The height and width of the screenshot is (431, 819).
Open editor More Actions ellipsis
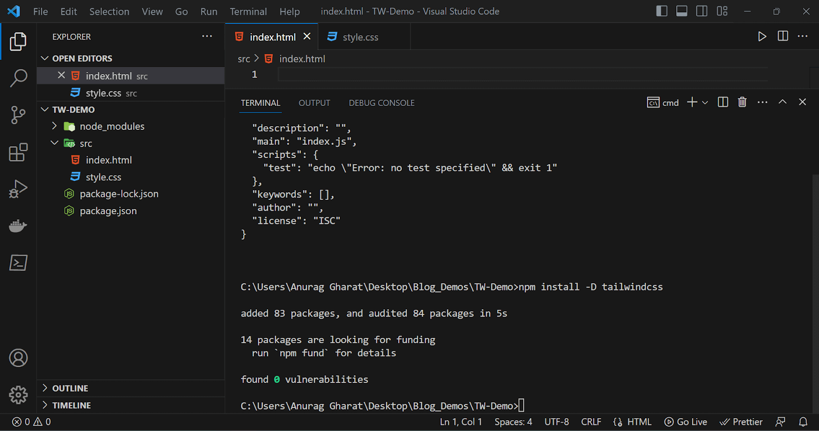click(x=803, y=36)
